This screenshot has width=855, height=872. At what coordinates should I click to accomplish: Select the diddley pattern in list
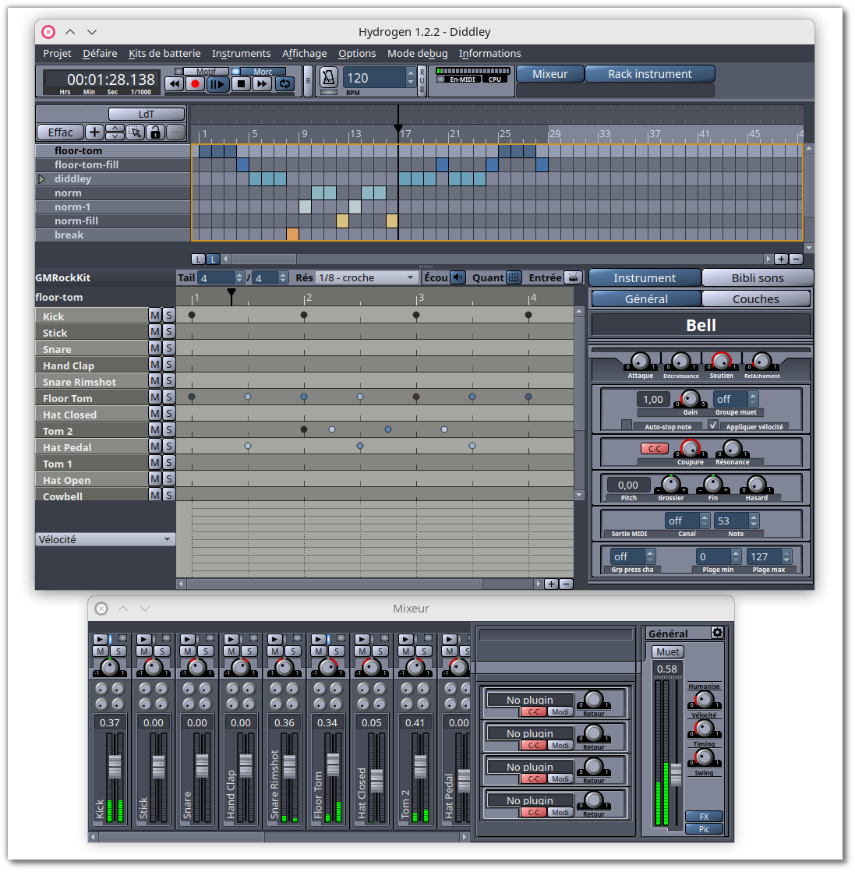(113, 179)
